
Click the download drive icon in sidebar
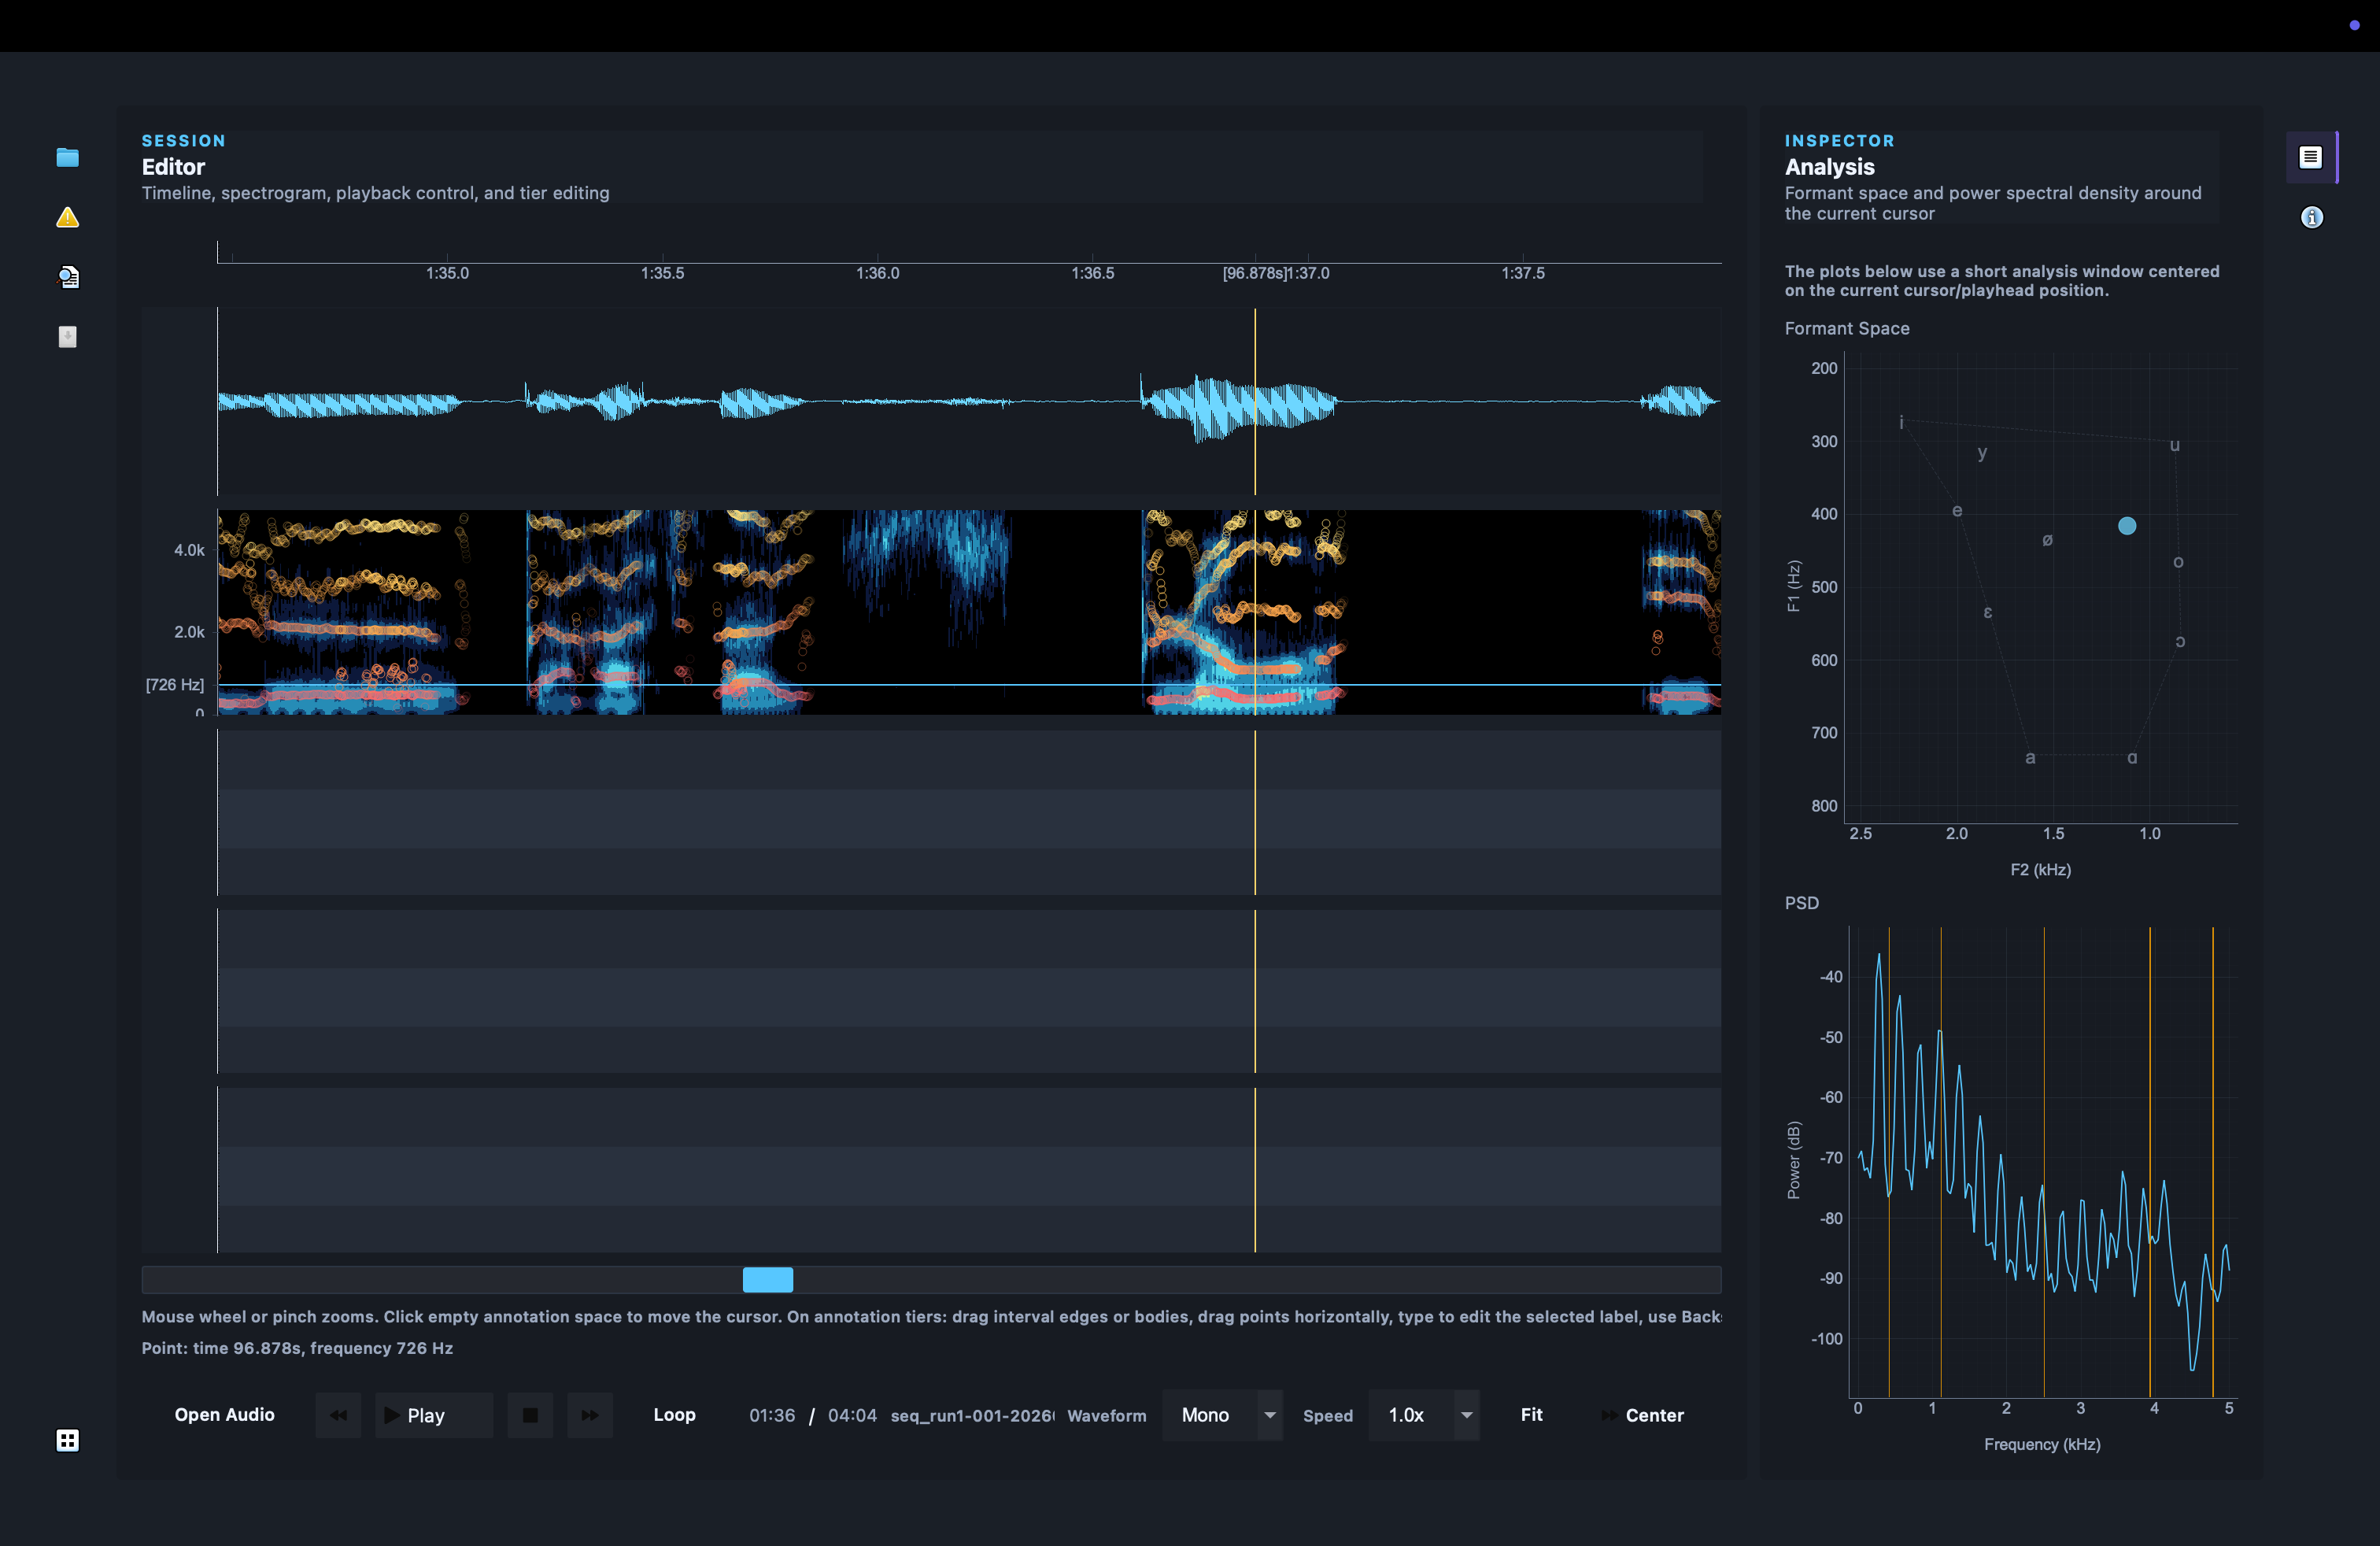click(67, 337)
